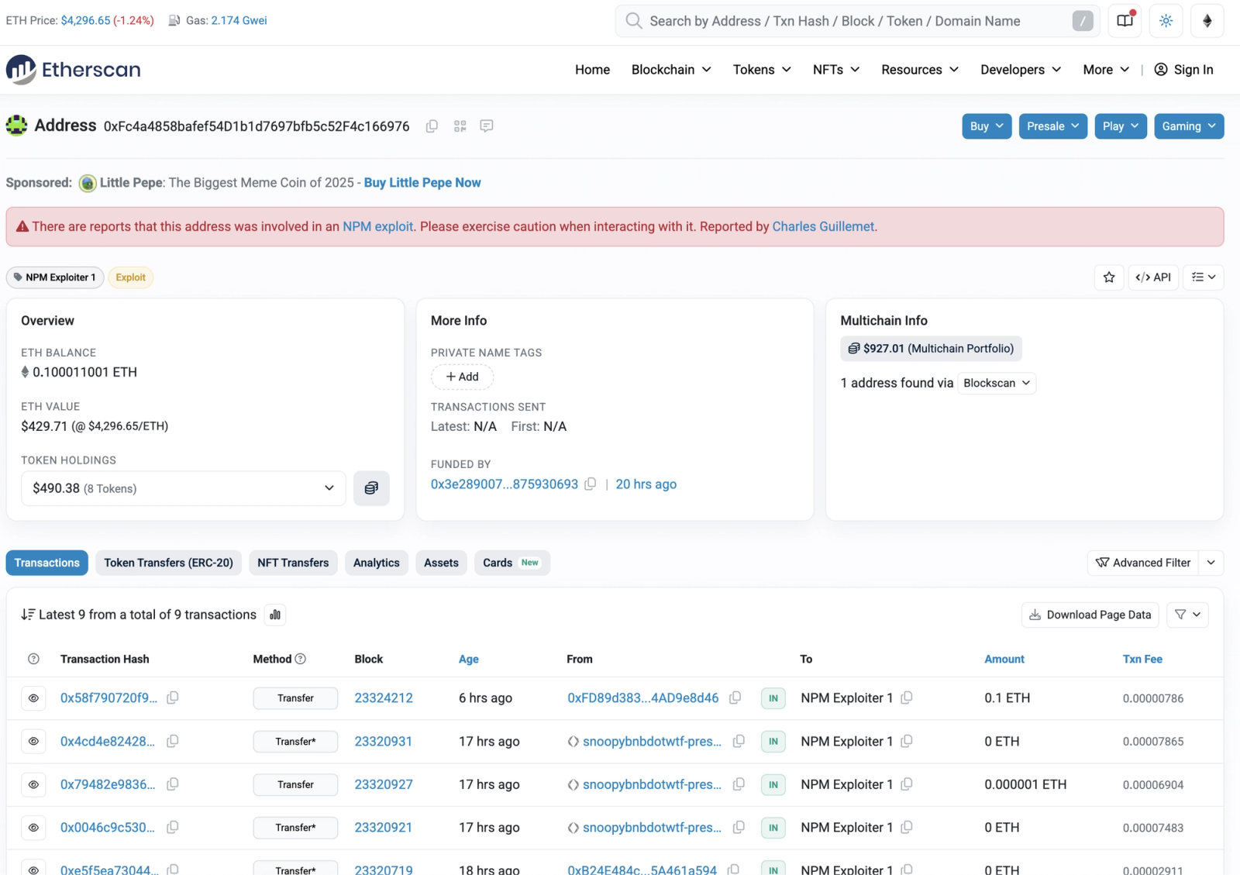Add address to watchlist via star

pos(1109,277)
